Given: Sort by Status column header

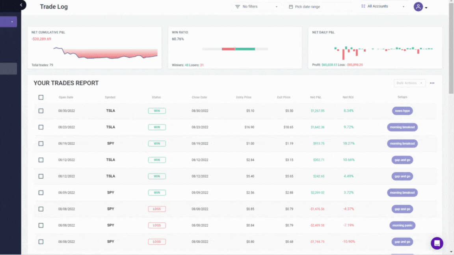Looking at the screenshot, I should point(156,98).
